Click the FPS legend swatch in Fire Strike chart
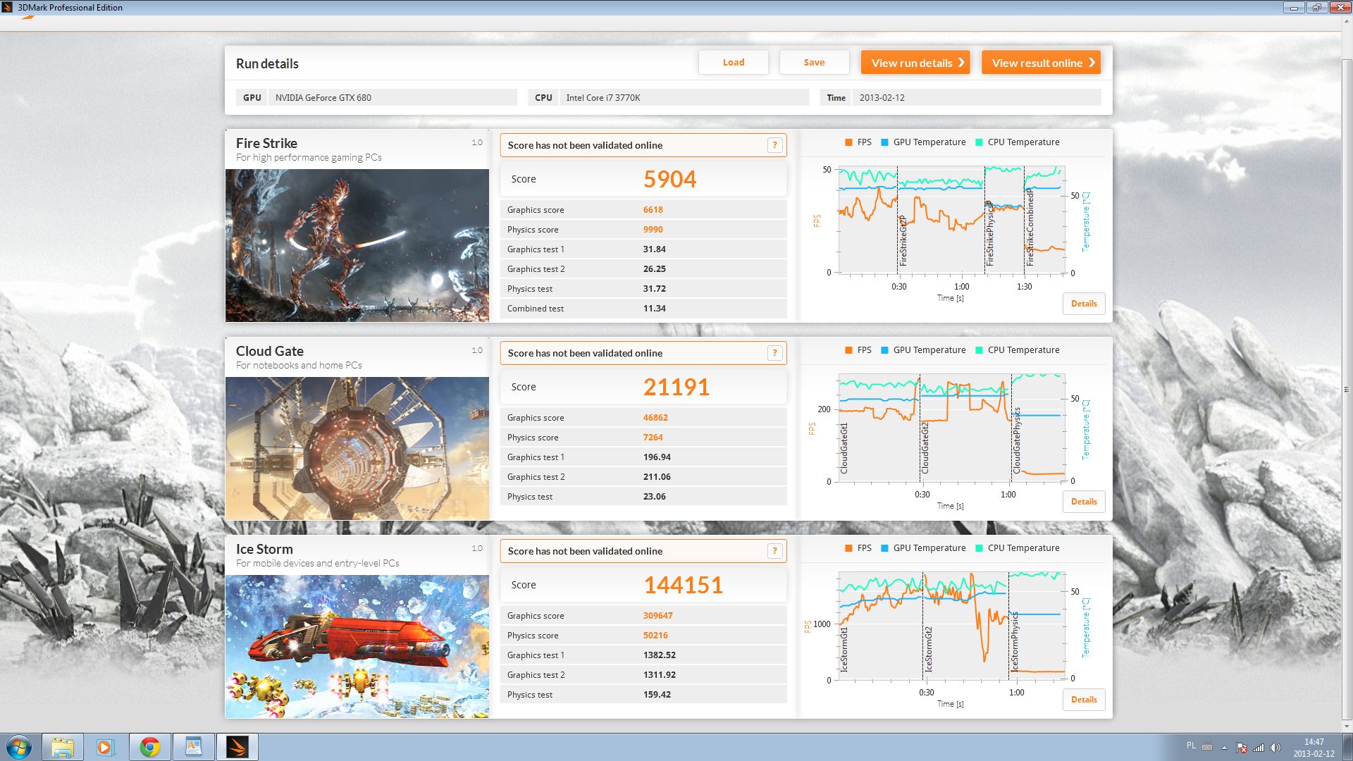 click(x=848, y=142)
